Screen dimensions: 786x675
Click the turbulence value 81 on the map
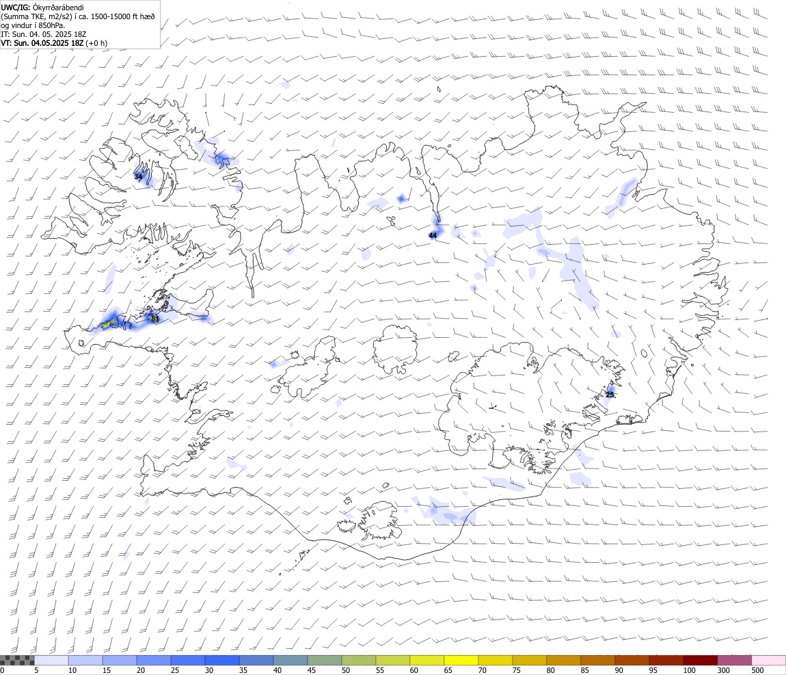[x=155, y=319]
